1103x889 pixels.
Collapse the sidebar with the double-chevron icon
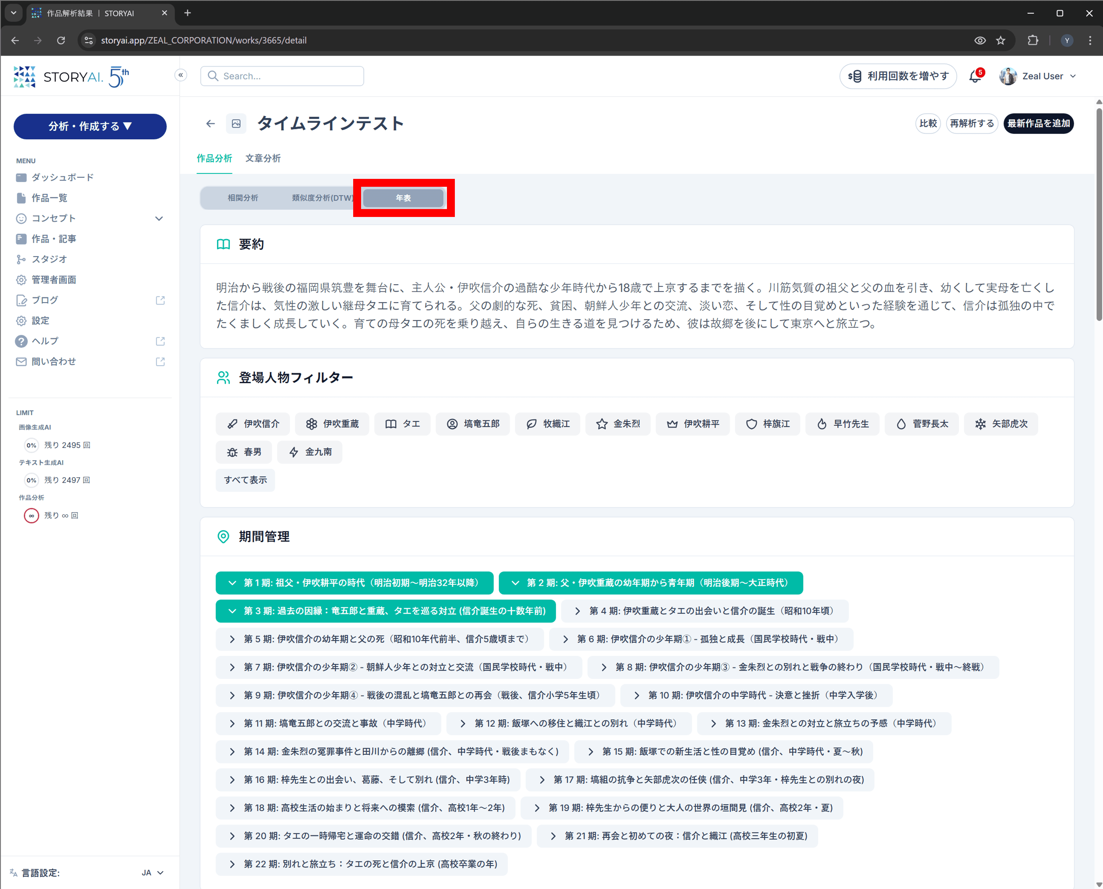click(181, 75)
